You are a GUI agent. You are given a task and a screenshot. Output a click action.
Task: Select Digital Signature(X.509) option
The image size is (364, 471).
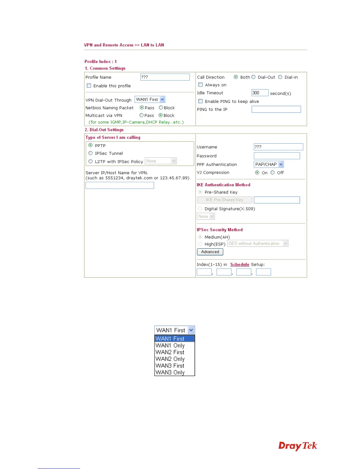200,209
